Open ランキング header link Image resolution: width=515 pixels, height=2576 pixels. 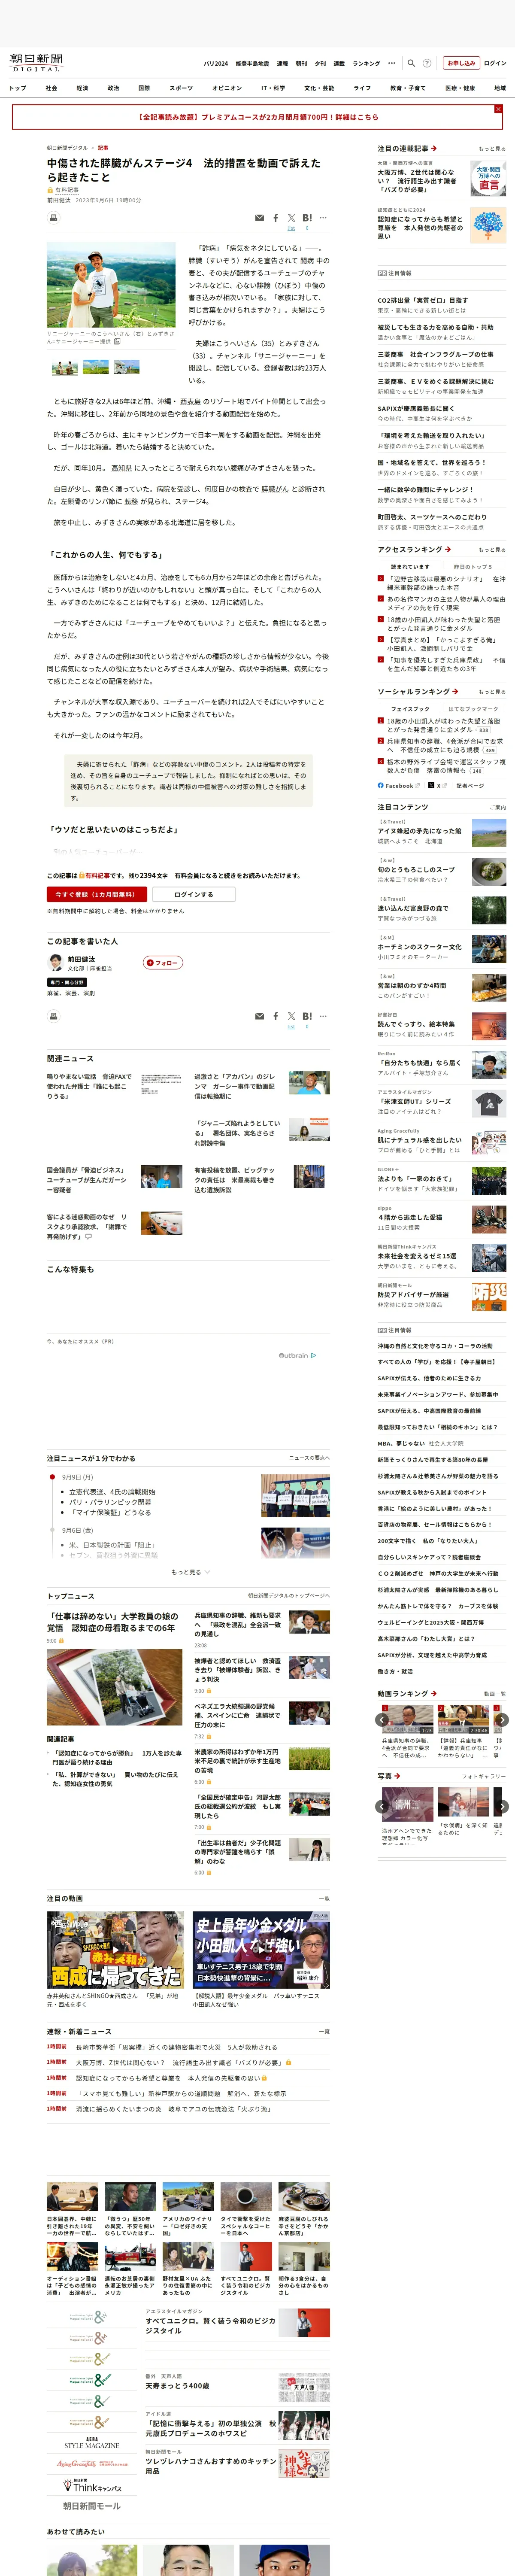coord(366,63)
